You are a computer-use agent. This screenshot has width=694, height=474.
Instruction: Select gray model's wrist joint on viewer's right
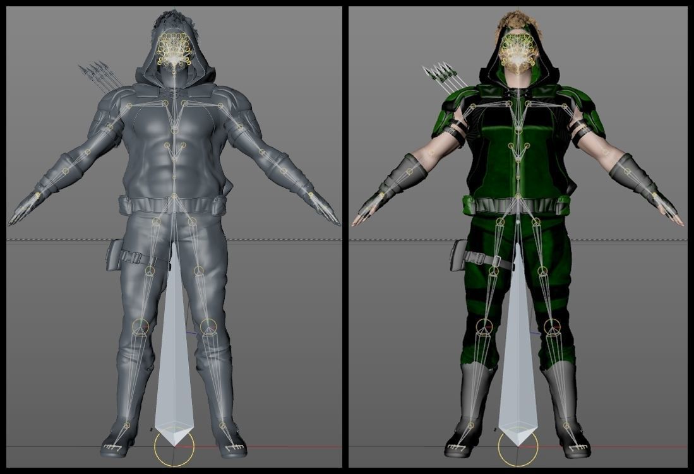(x=311, y=194)
